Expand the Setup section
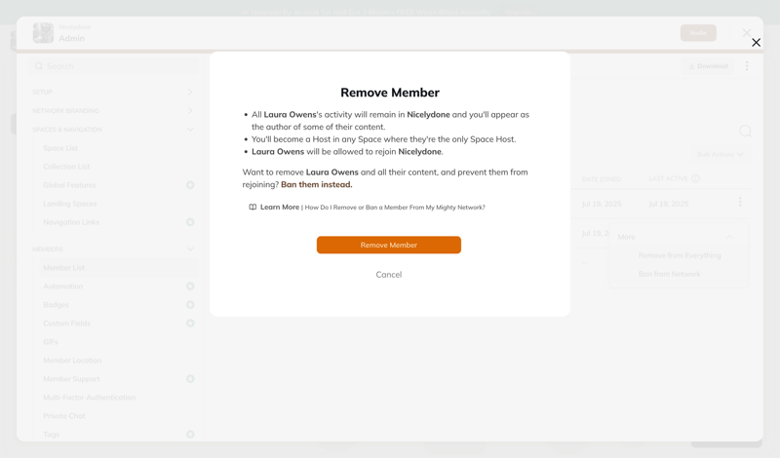 (112, 92)
